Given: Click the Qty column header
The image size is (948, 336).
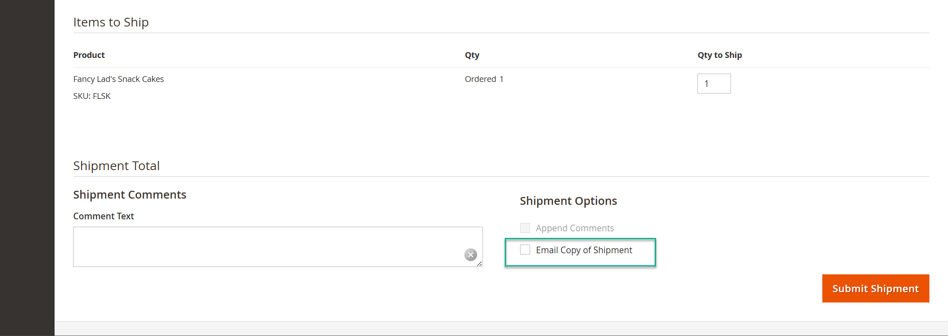Looking at the screenshot, I should point(472,55).
